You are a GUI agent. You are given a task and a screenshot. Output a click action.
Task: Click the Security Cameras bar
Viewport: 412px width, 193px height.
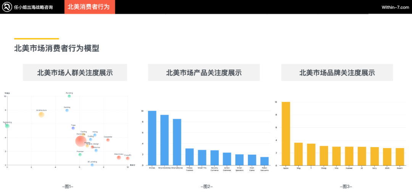tap(214, 158)
